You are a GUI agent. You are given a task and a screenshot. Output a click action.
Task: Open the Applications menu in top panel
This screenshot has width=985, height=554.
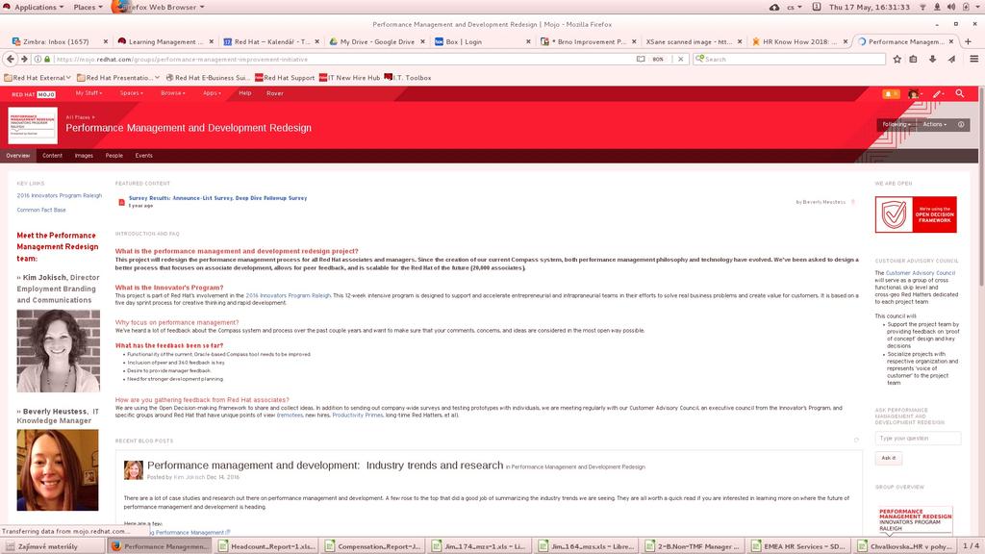[x=34, y=7]
